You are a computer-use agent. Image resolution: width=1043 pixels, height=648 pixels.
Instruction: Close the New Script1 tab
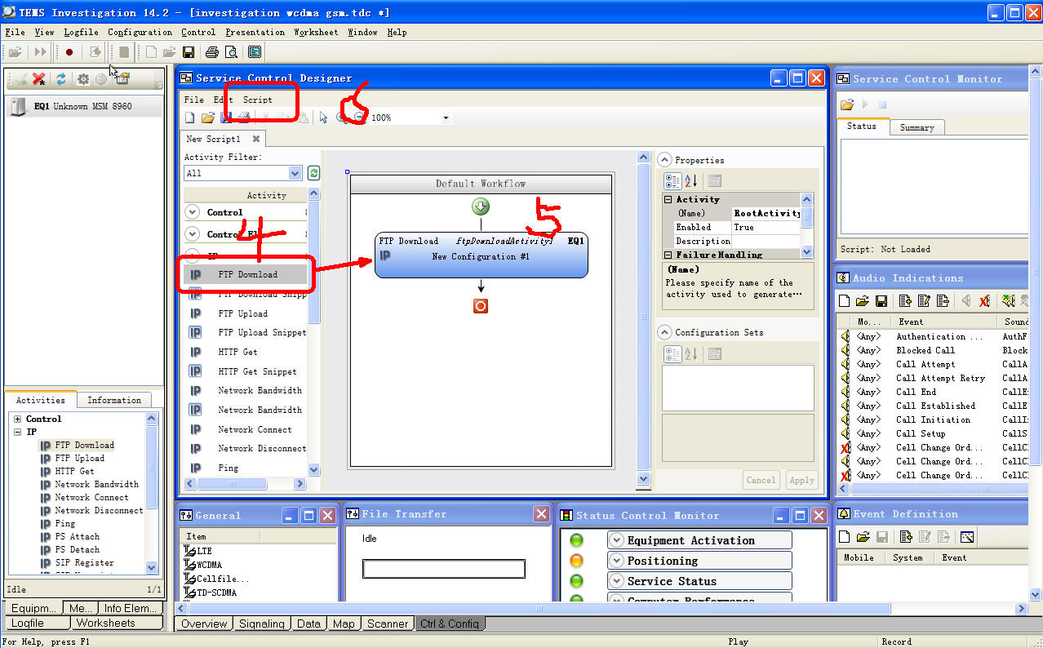coord(255,139)
